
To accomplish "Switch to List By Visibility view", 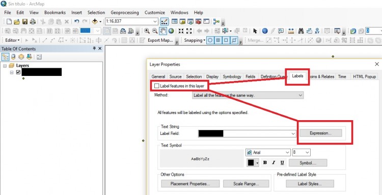I will pos(21,57).
